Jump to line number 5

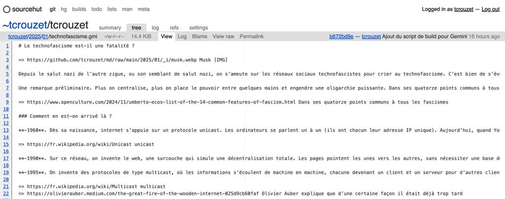[x=7, y=74]
